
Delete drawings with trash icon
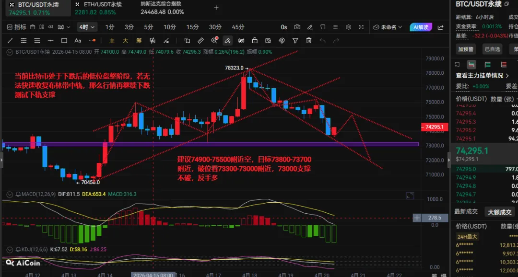click(x=309, y=41)
